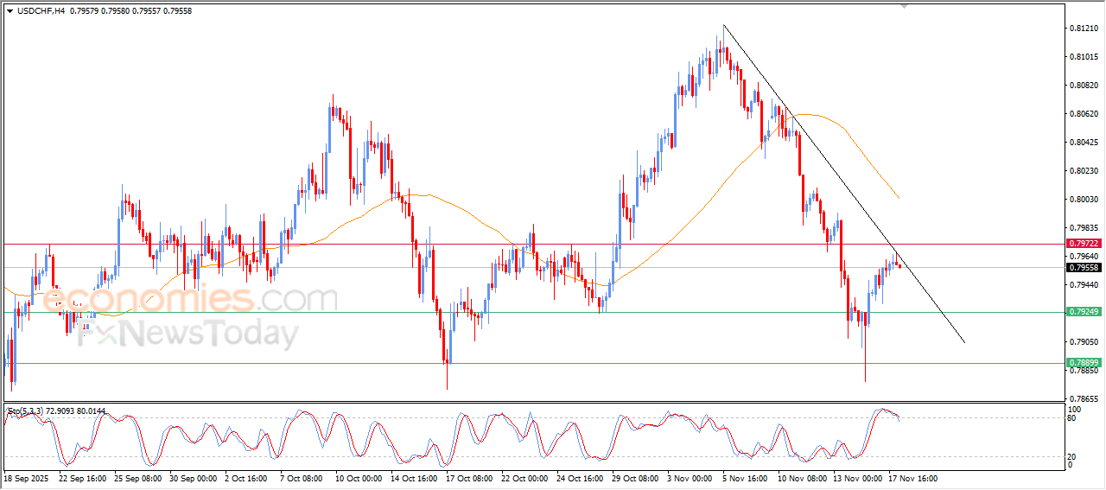1106x490 pixels.
Task: Click the stochastic scale value 100
Action: [1076, 410]
